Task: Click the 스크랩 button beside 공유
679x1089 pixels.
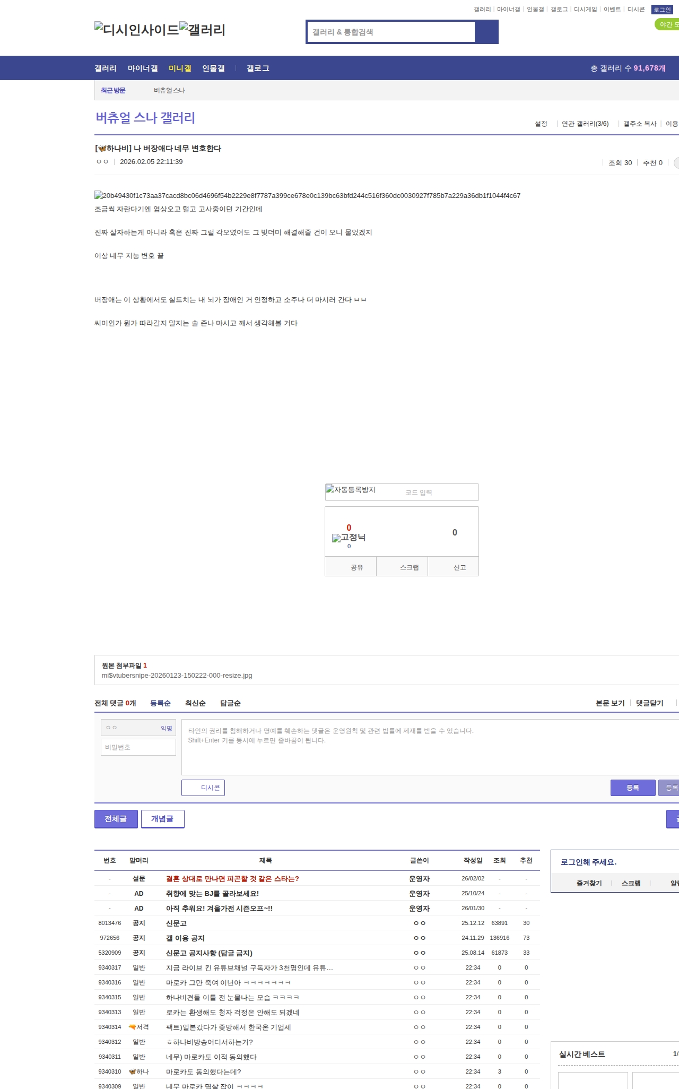Action: (402, 567)
